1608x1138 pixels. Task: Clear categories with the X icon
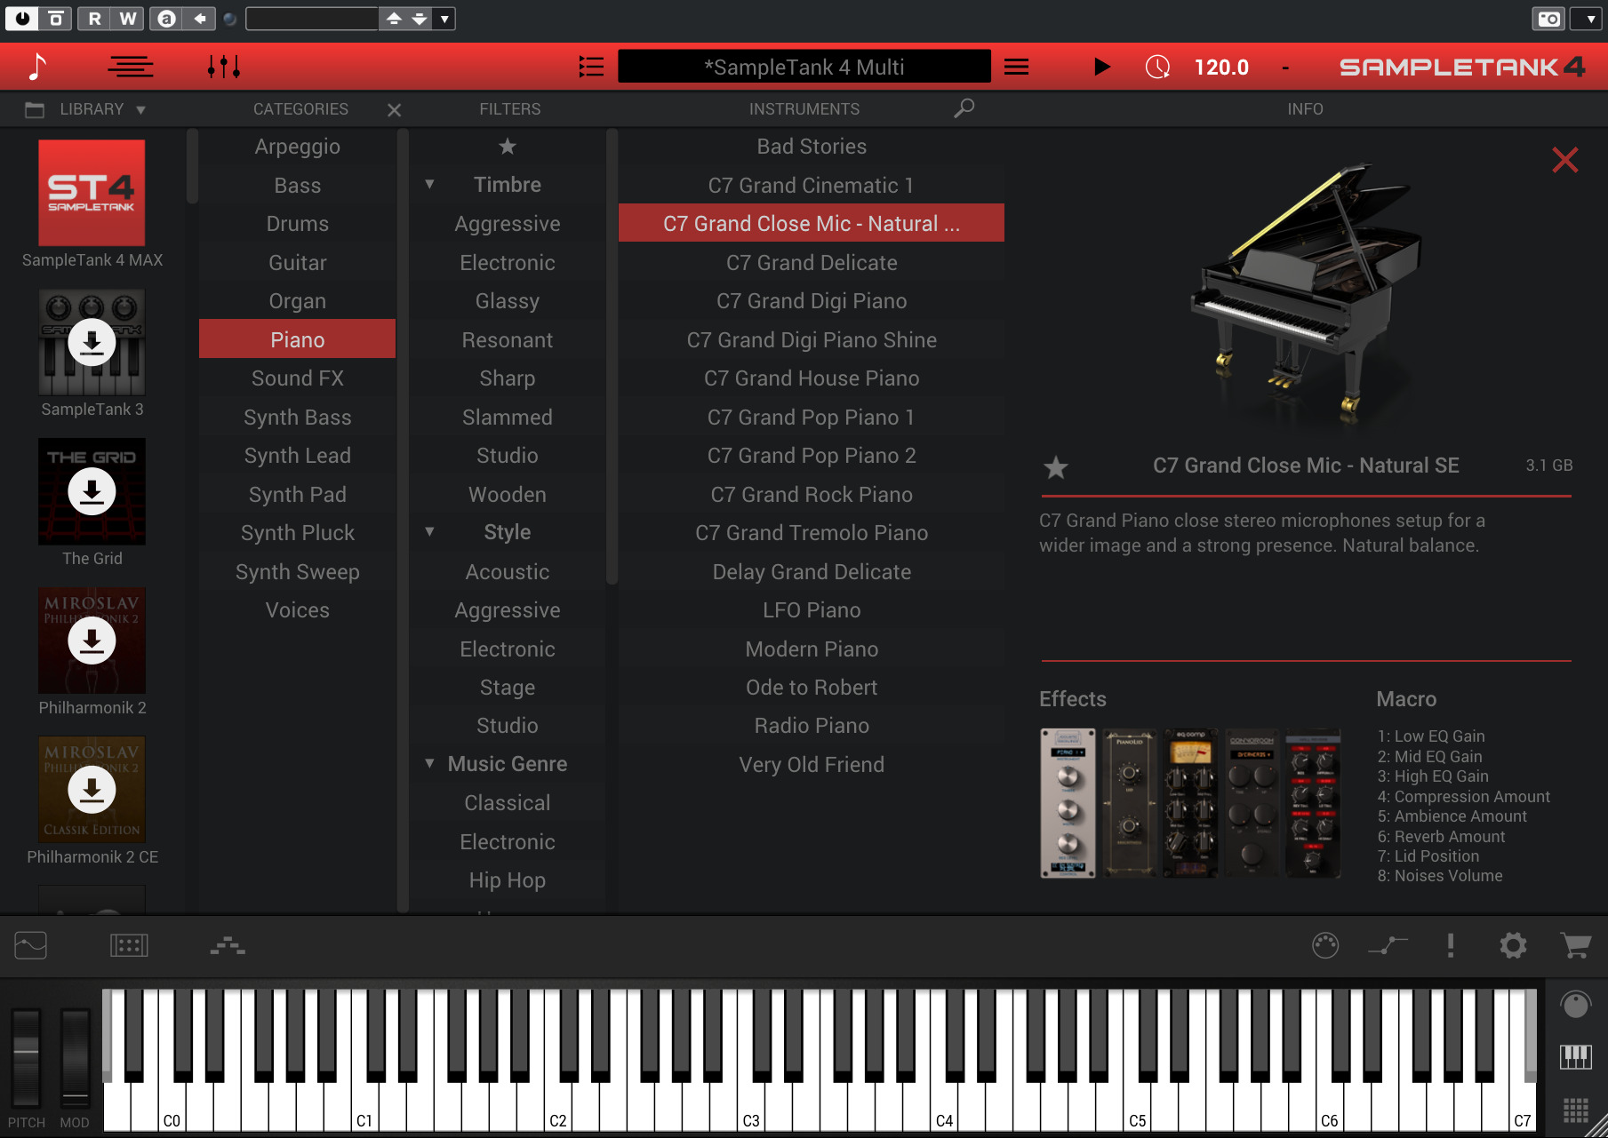pyautogui.click(x=395, y=109)
